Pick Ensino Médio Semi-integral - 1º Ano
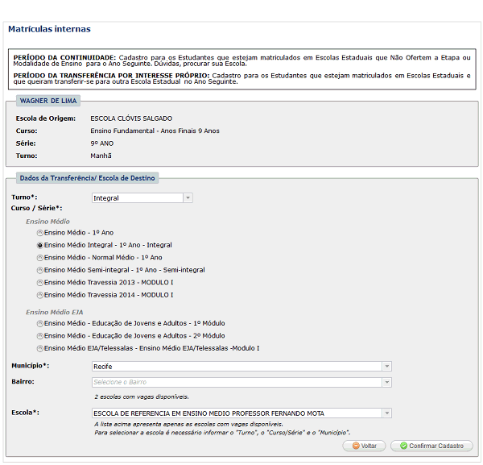Image resolution: width=483 pixels, height=465 pixels. tap(40, 270)
